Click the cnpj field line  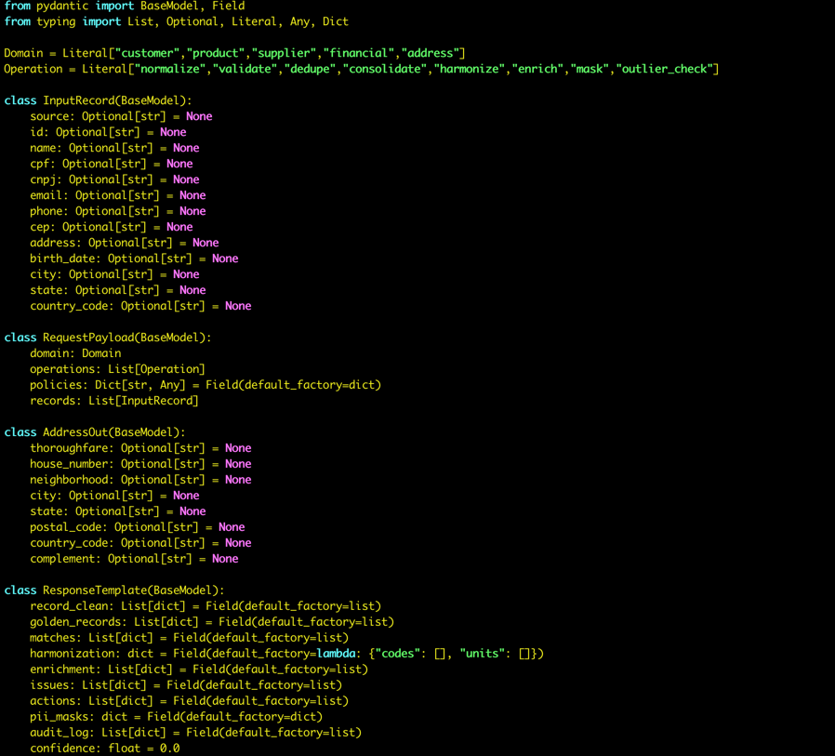click(x=114, y=179)
